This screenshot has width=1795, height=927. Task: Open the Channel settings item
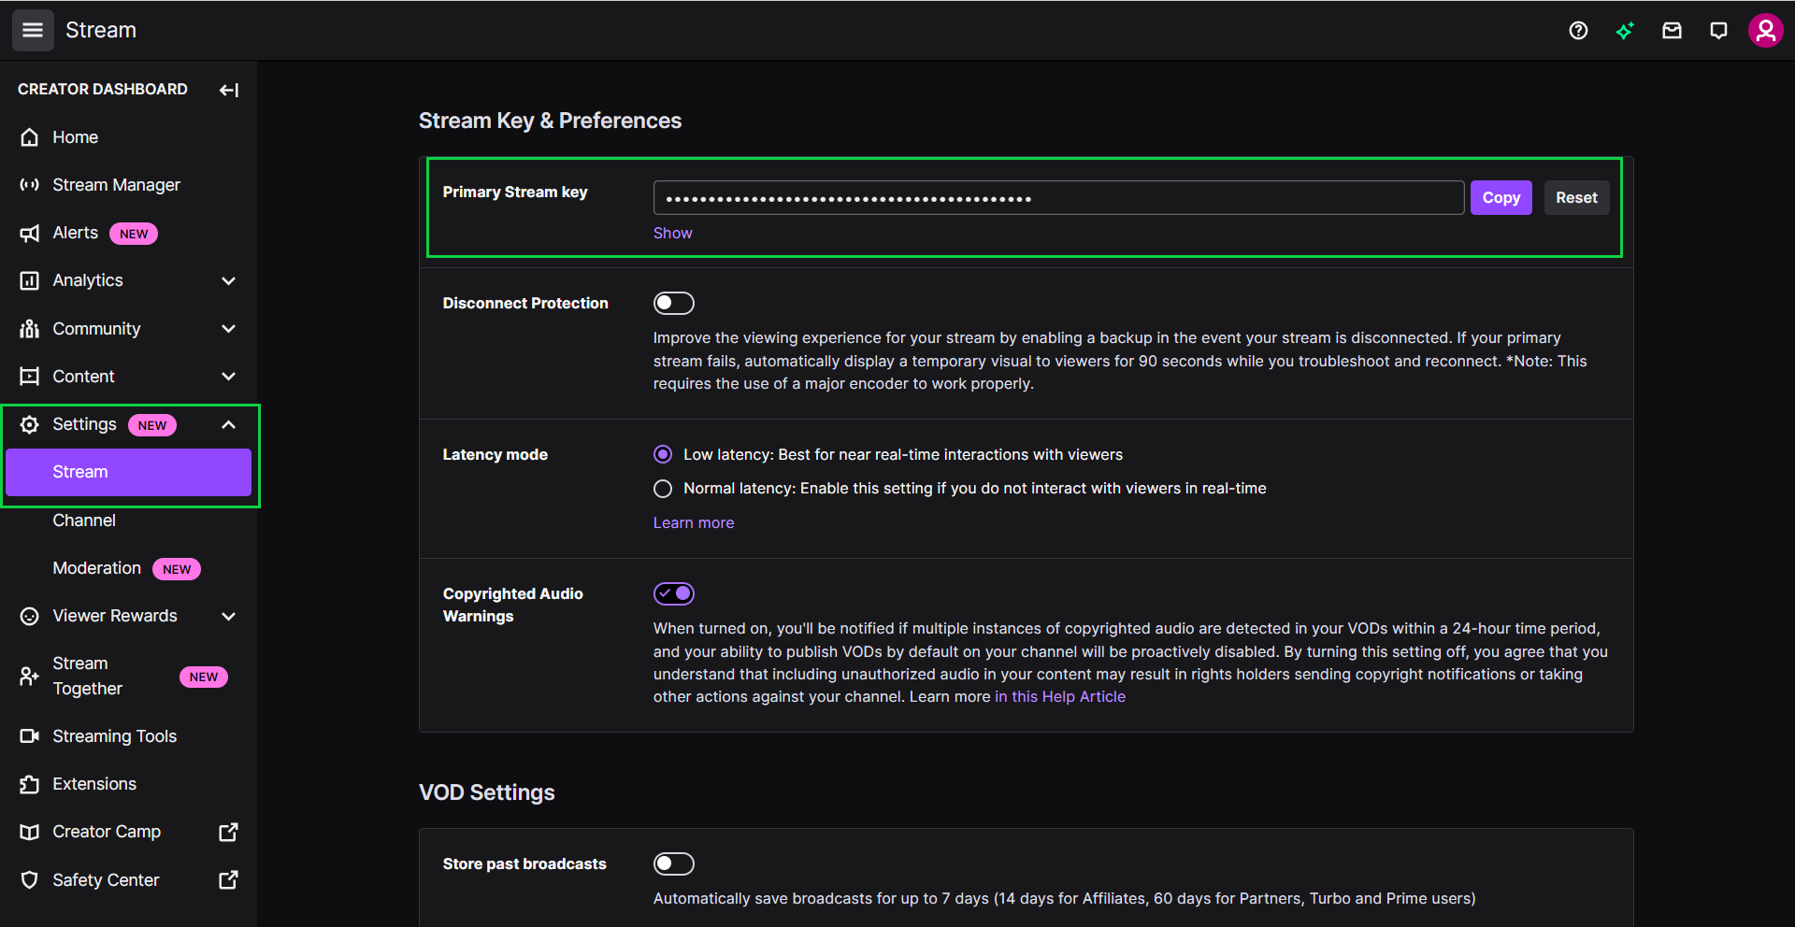click(x=129, y=521)
